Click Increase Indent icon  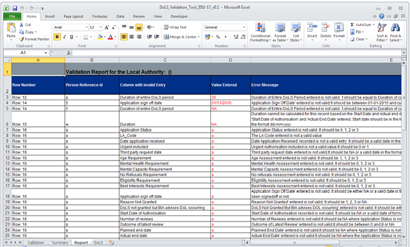tap(157, 37)
